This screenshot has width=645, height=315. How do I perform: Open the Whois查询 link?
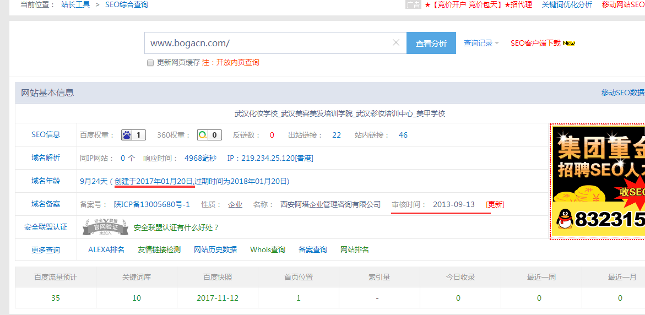click(267, 249)
